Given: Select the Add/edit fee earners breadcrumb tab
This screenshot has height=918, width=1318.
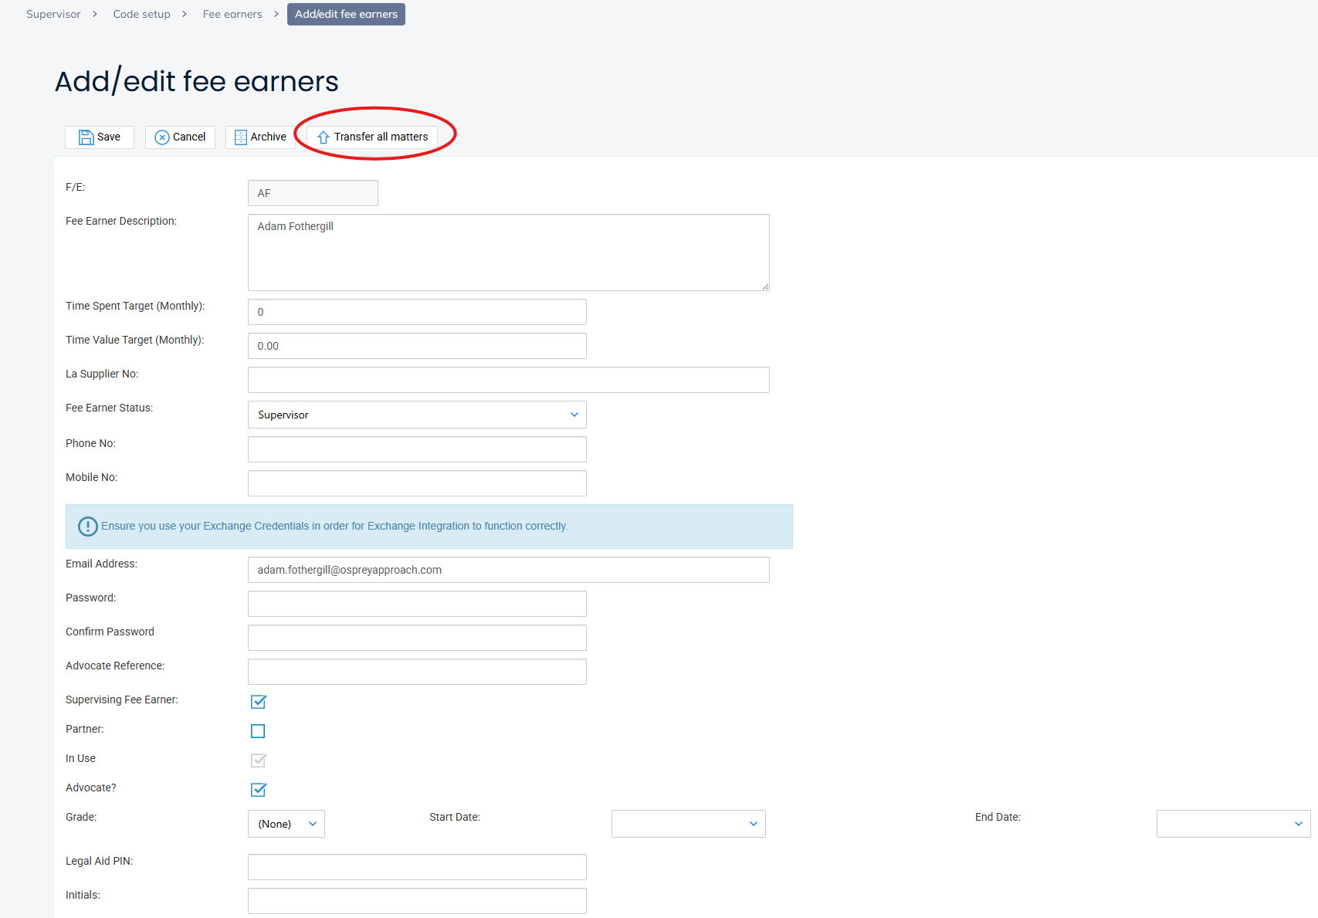Looking at the screenshot, I should click(x=346, y=14).
